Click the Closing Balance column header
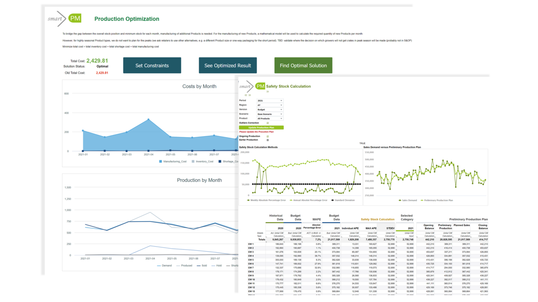This screenshot has height=302, width=538. click(482, 226)
